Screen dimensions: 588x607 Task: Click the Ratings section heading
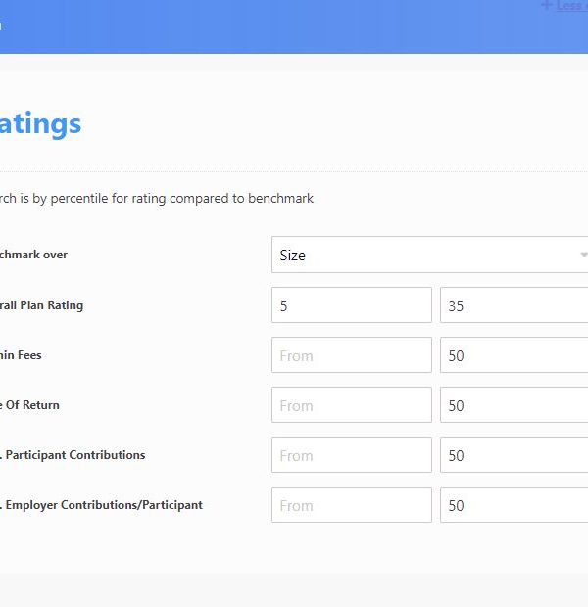click(x=40, y=124)
